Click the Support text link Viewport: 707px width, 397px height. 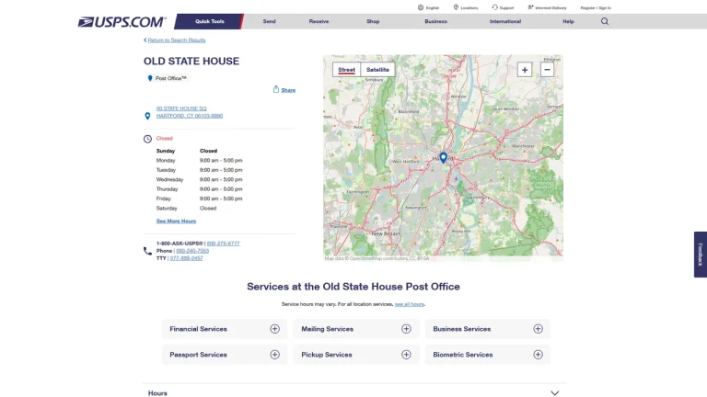pos(506,7)
